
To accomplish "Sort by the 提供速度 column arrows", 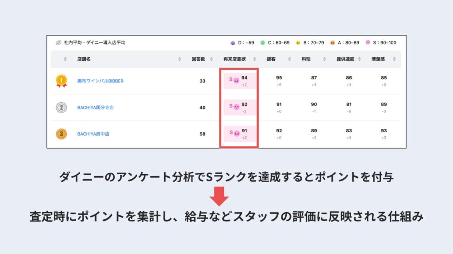I will [359, 59].
